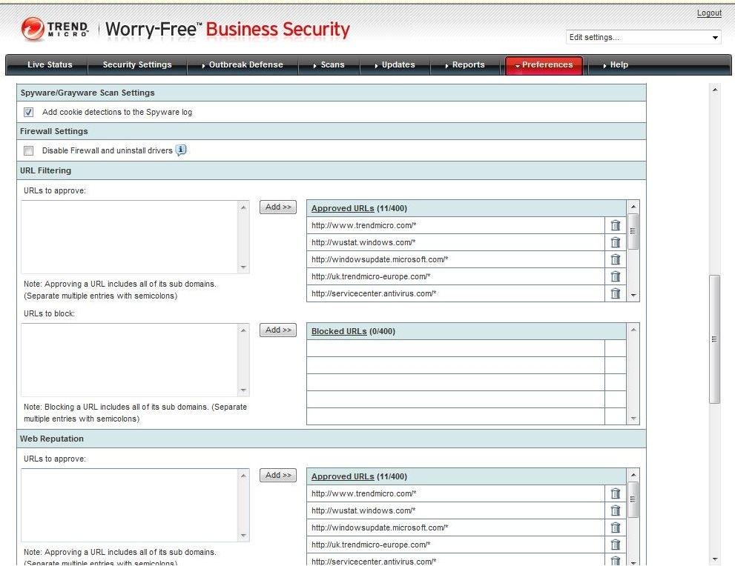The width and height of the screenshot is (735, 566).
Task: Open info tooltip for Disable Firewall option
Action: (181, 150)
